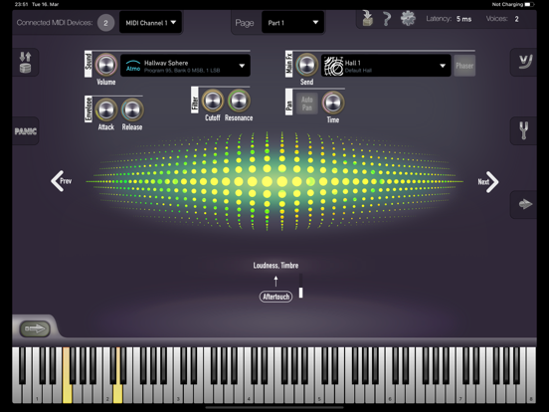The width and height of the screenshot is (549, 412).
Task: Open the sound database arrows icon
Action: [25, 62]
